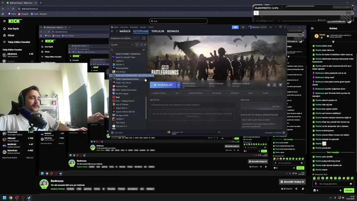The image size is (357, 201).
Task: Switch to TOPLULUK tab in Steam
Action: [x=158, y=31]
